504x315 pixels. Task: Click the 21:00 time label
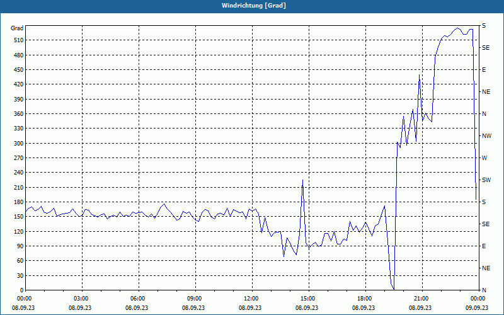[x=422, y=298]
